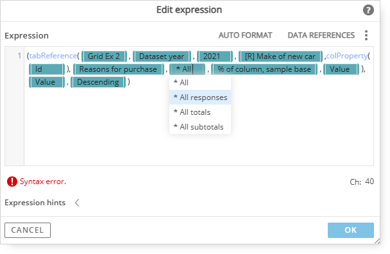The image size is (390, 254).
Task: Select the 'Descending' sort token
Action: point(98,82)
